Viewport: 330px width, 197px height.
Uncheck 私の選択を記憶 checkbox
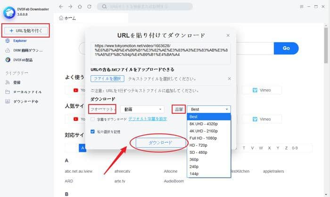tap(93, 131)
